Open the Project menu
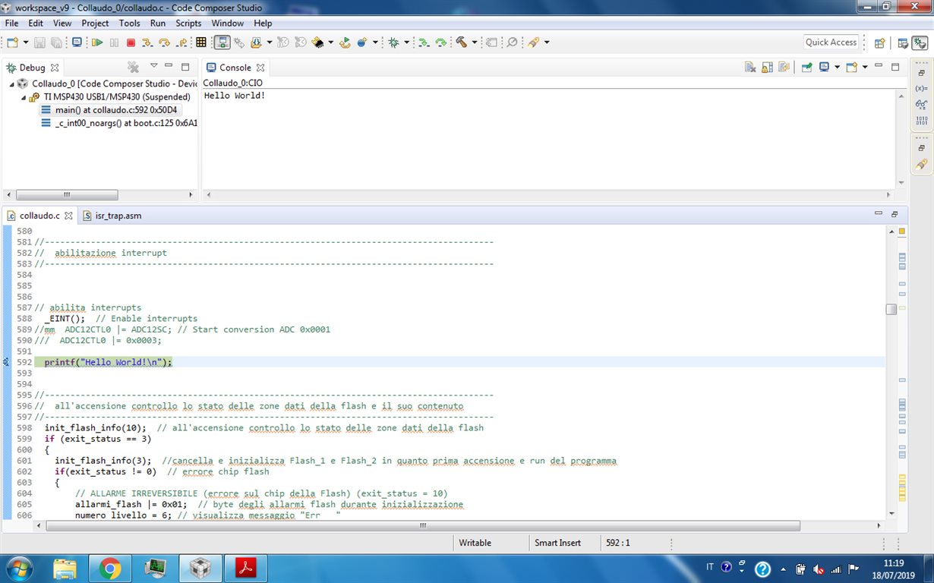 [95, 24]
